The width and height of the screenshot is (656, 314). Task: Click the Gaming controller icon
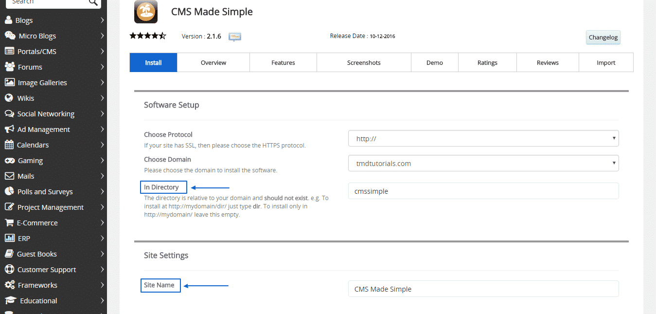pyautogui.click(x=9, y=161)
